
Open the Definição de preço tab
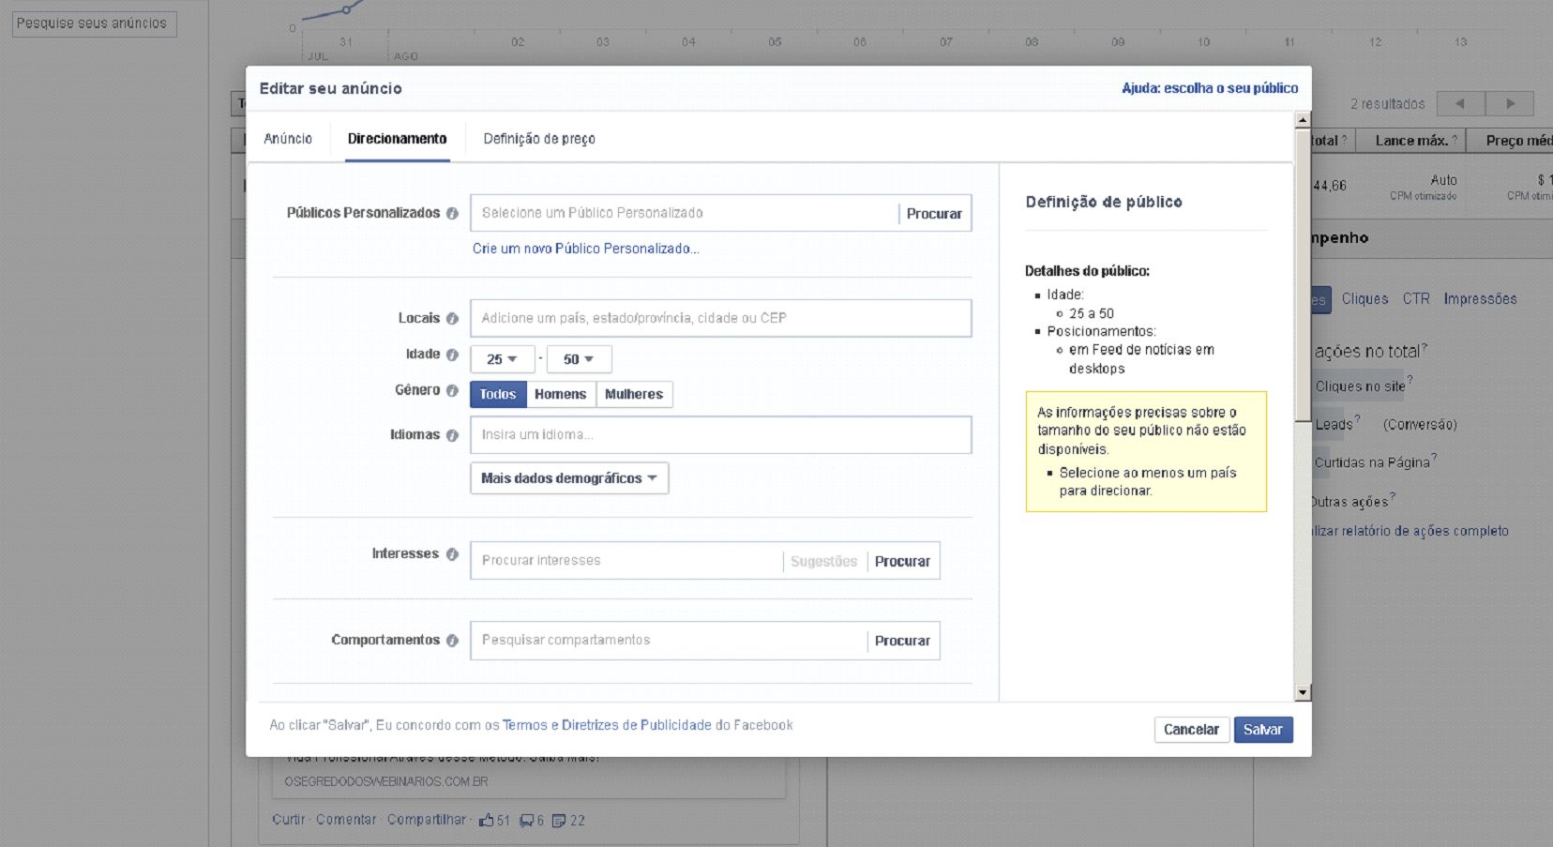tap(539, 139)
